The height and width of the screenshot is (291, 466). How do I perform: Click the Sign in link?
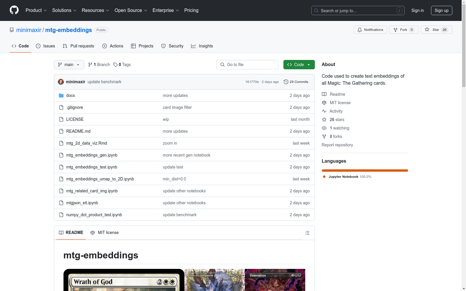tap(418, 10)
